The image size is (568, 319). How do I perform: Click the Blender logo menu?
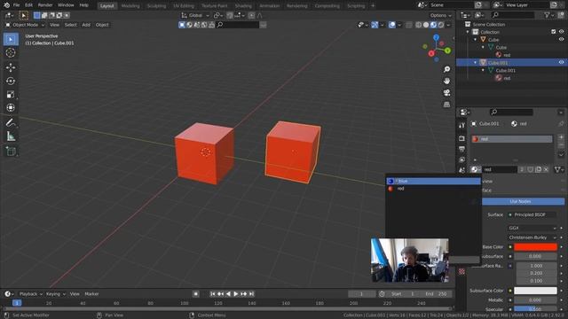click(6, 5)
